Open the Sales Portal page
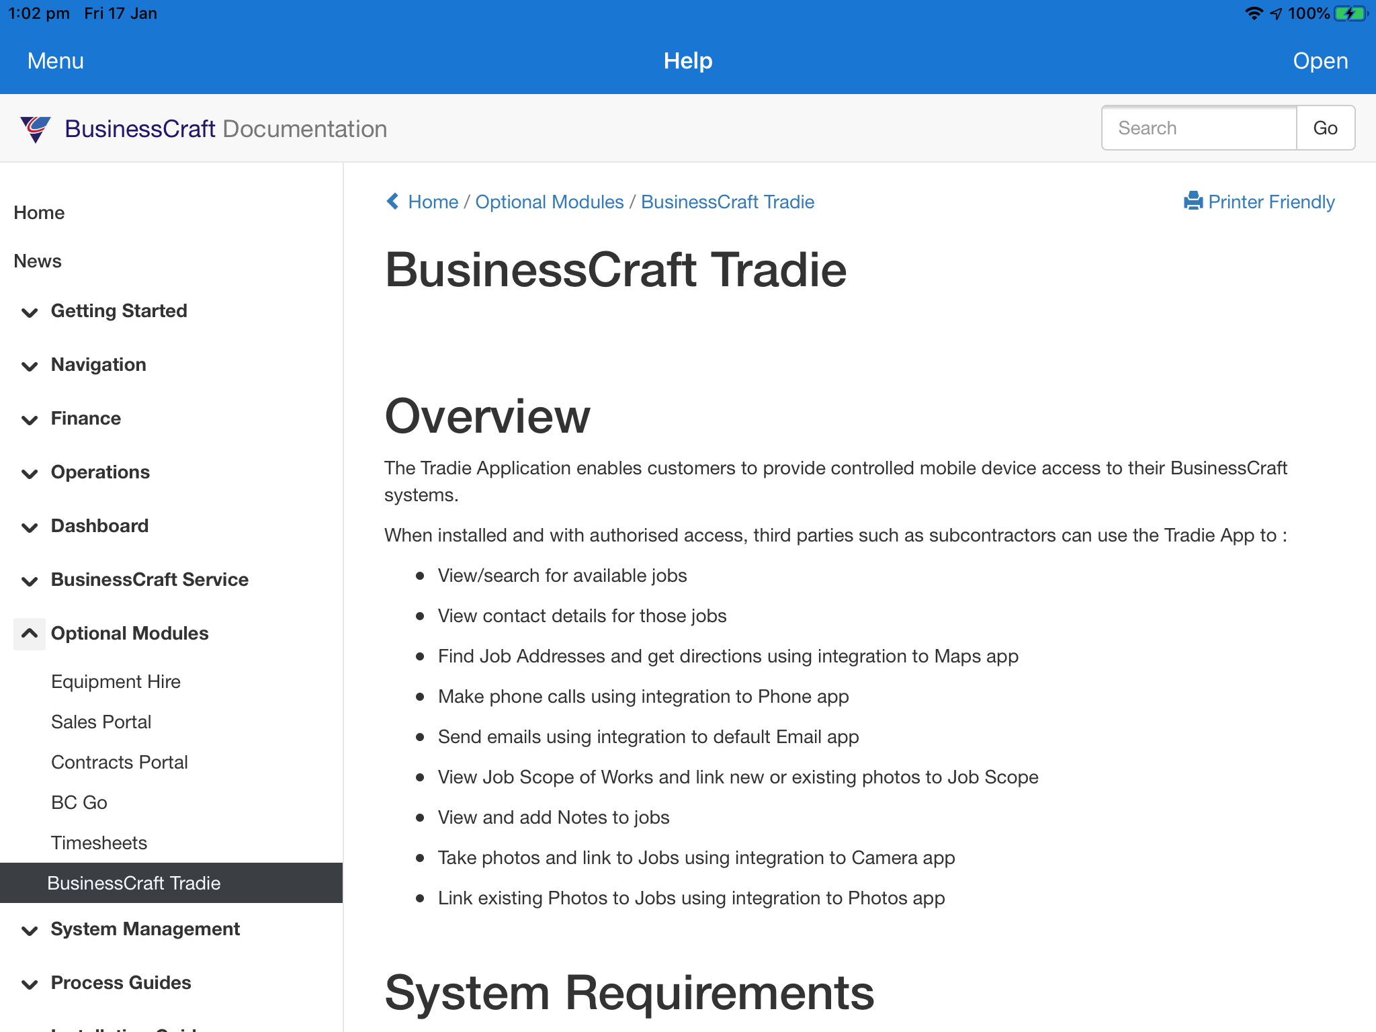This screenshot has width=1376, height=1032. [x=101, y=722]
